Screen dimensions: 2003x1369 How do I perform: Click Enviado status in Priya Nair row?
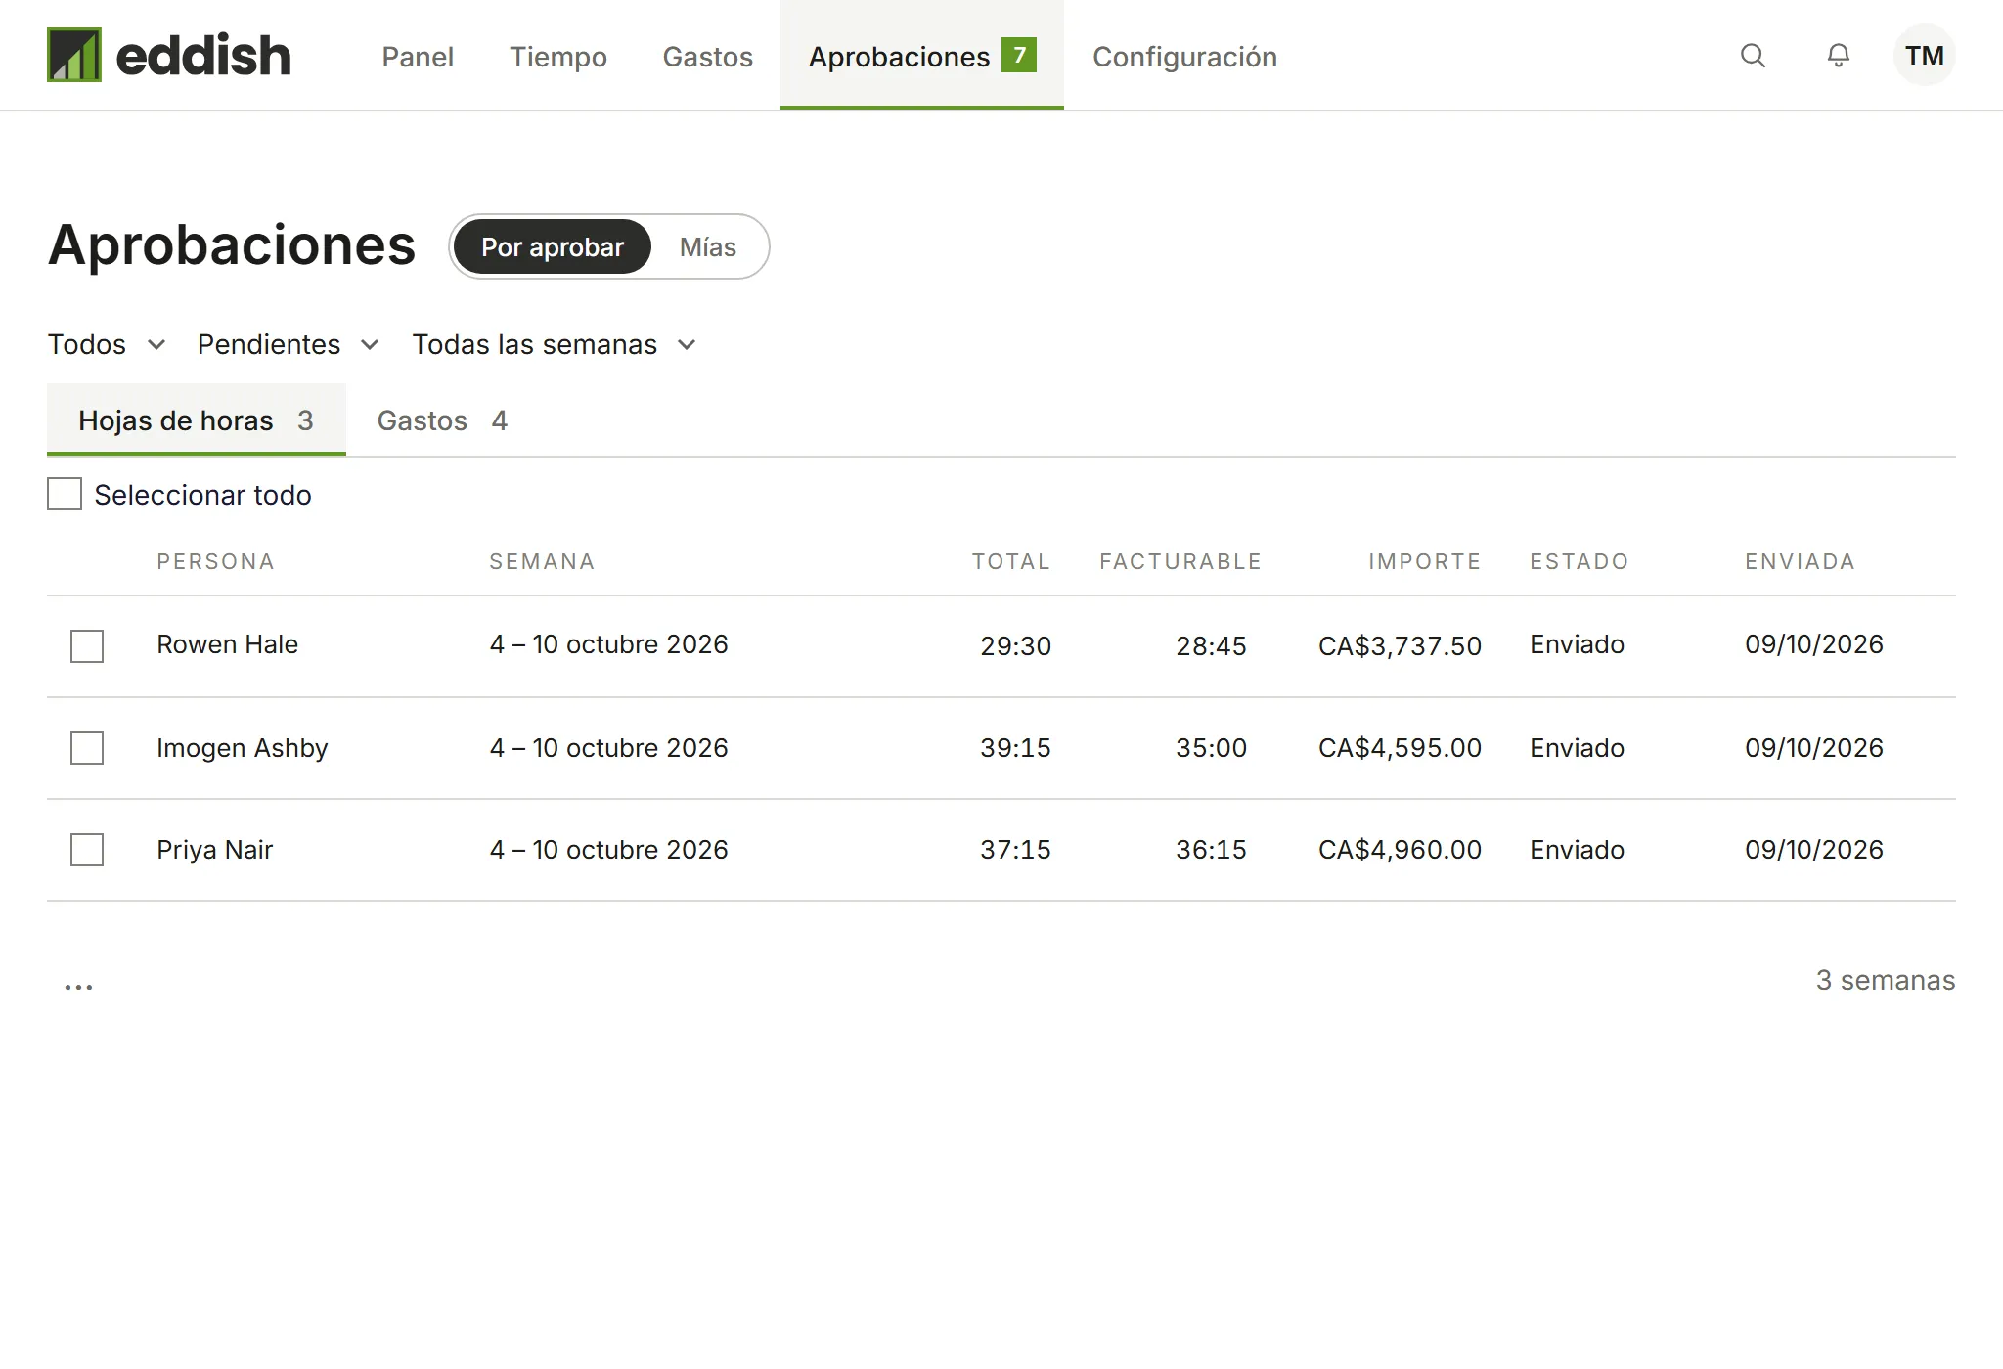click(x=1577, y=850)
